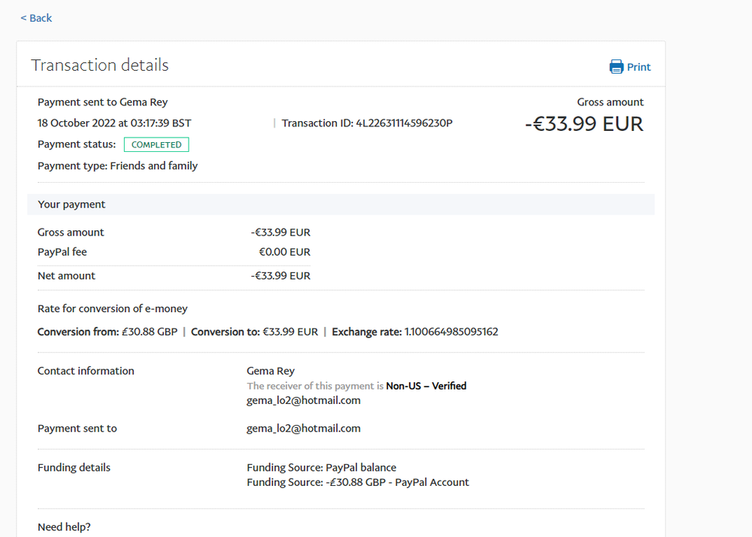752x537 pixels.
Task: Click the printer icon
Action: click(616, 67)
